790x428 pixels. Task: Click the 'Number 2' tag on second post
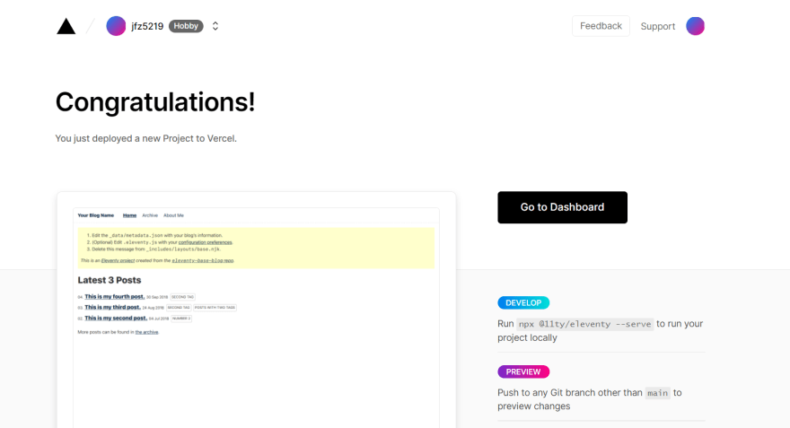pos(181,319)
